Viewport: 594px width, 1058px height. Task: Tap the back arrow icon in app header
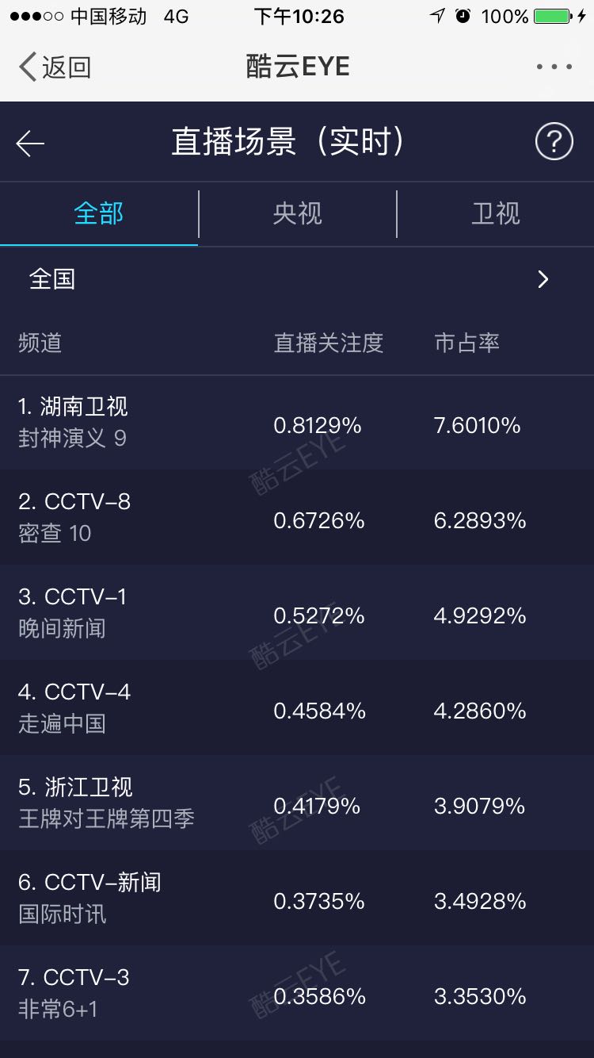[30, 144]
